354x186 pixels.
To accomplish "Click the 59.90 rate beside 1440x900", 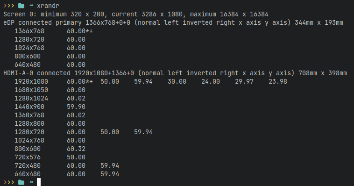I will [76, 107].
